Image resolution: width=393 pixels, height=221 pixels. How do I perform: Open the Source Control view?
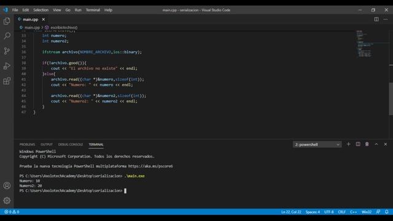7,51
